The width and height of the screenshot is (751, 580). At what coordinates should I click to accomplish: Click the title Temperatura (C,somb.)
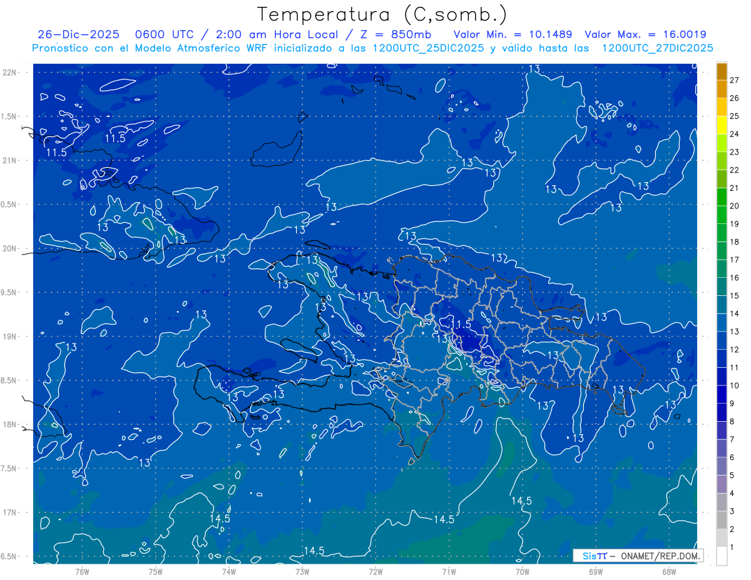coord(382,14)
